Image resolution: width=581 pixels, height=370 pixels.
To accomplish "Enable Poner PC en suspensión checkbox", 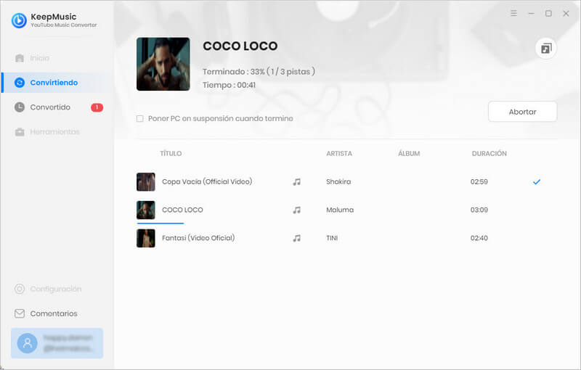I will pyautogui.click(x=140, y=119).
